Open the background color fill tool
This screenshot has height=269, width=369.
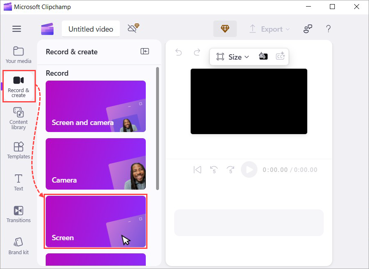pos(263,56)
